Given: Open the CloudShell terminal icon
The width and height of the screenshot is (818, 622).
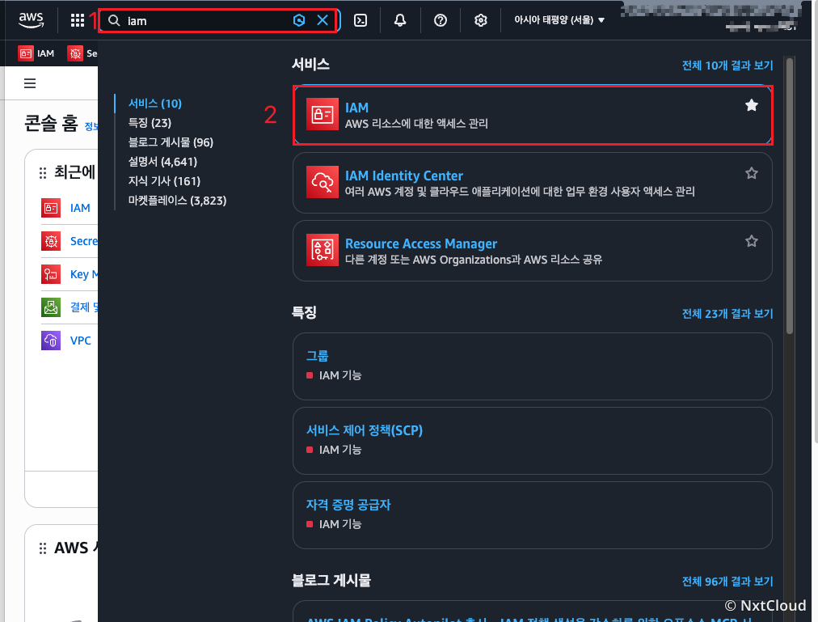Looking at the screenshot, I should (x=361, y=20).
